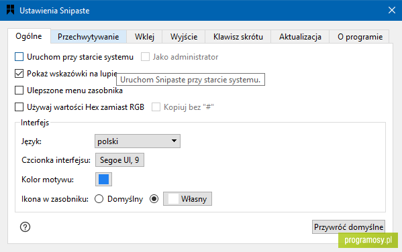Click the Snipaste logo in title bar
This screenshot has height=252, width=402.
click(10, 10)
